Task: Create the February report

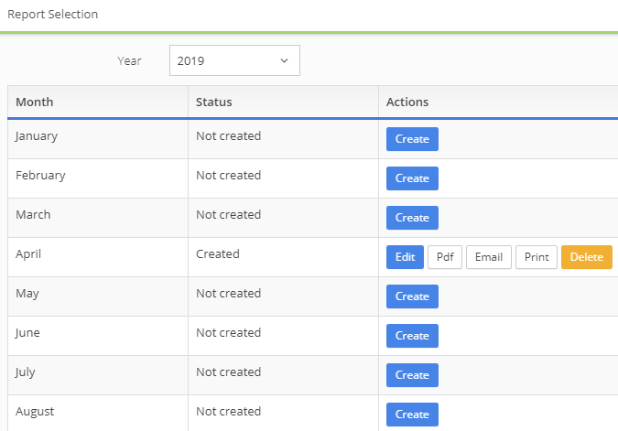Action: 412,178
